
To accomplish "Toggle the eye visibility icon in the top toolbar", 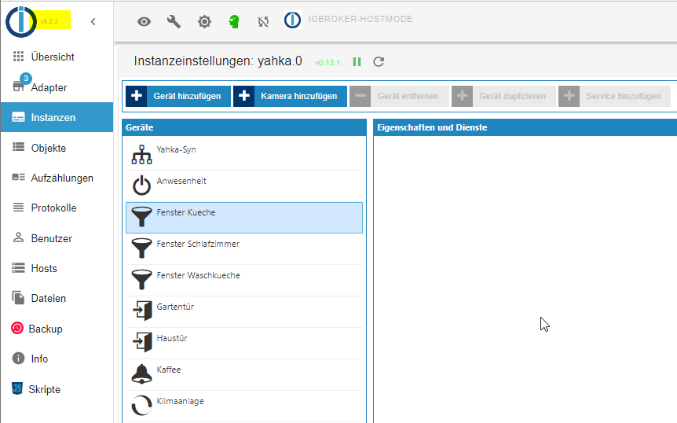I will click(145, 21).
